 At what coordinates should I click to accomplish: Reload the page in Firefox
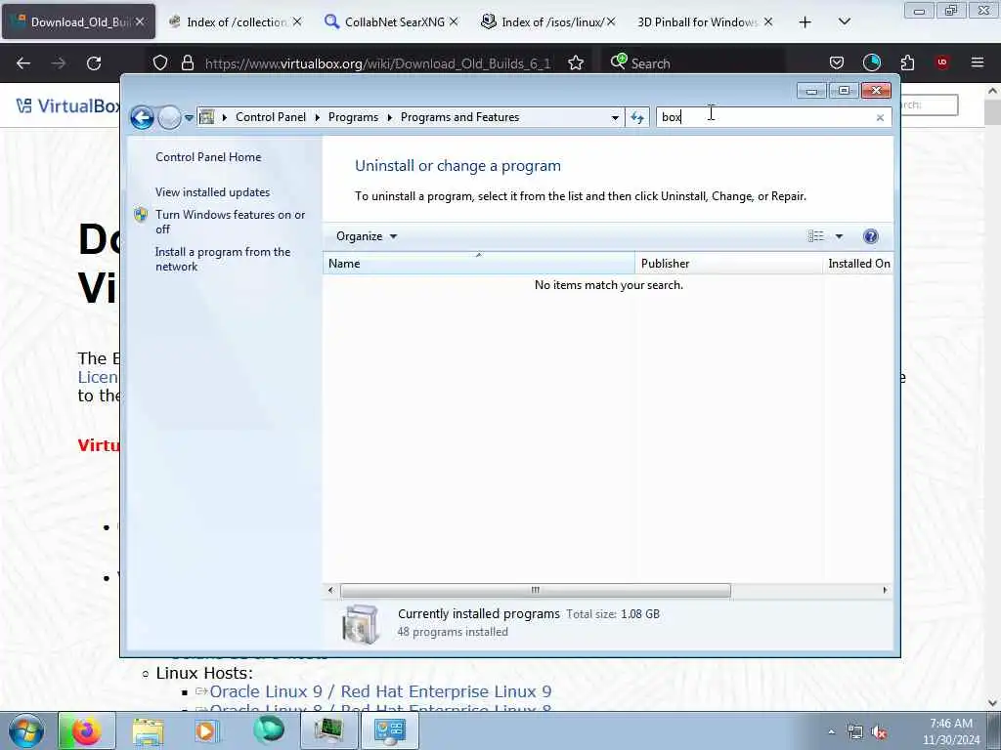tap(94, 63)
